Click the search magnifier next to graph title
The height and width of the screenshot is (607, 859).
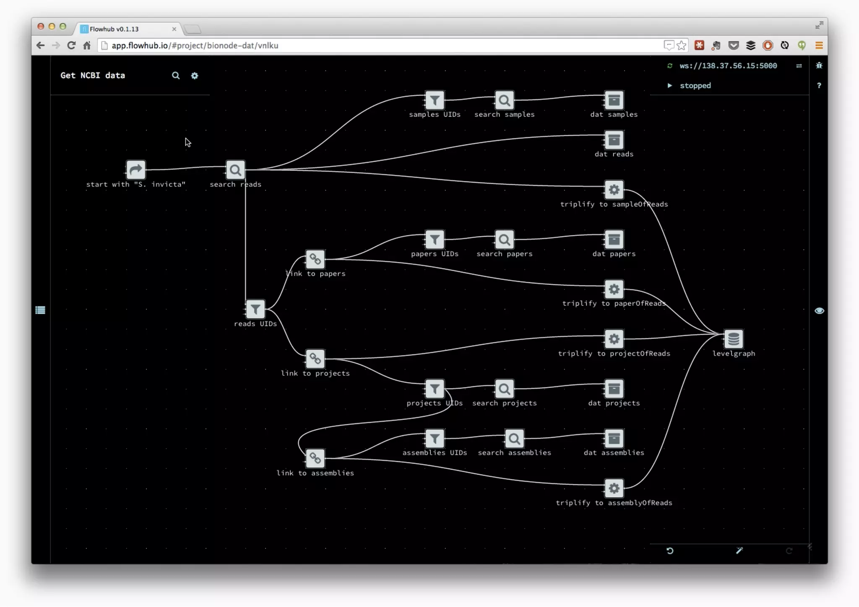click(176, 75)
